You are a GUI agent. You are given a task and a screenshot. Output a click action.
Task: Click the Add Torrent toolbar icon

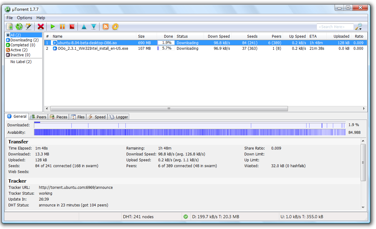point(10,27)
